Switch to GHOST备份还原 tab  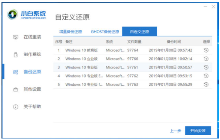pyautogui.click(x=105, y=32)
